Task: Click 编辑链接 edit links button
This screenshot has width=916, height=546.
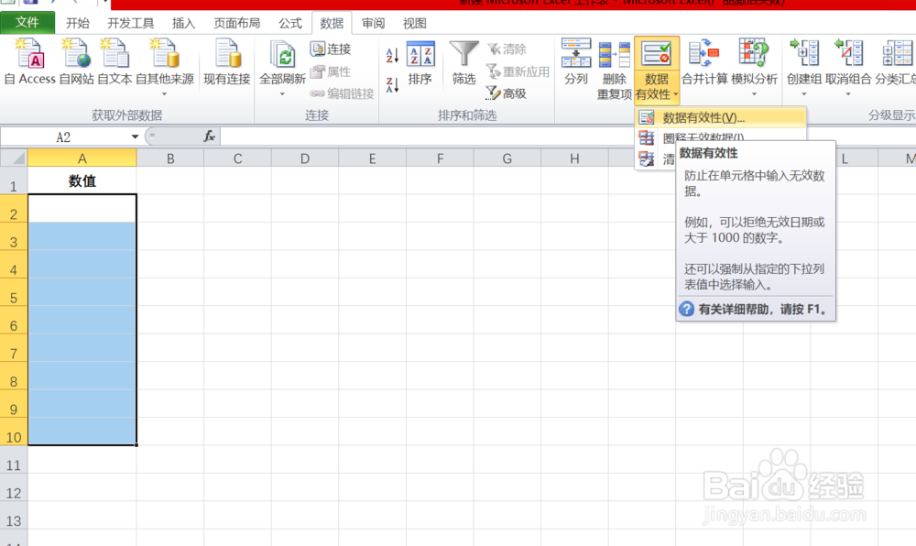Action: 342,93
